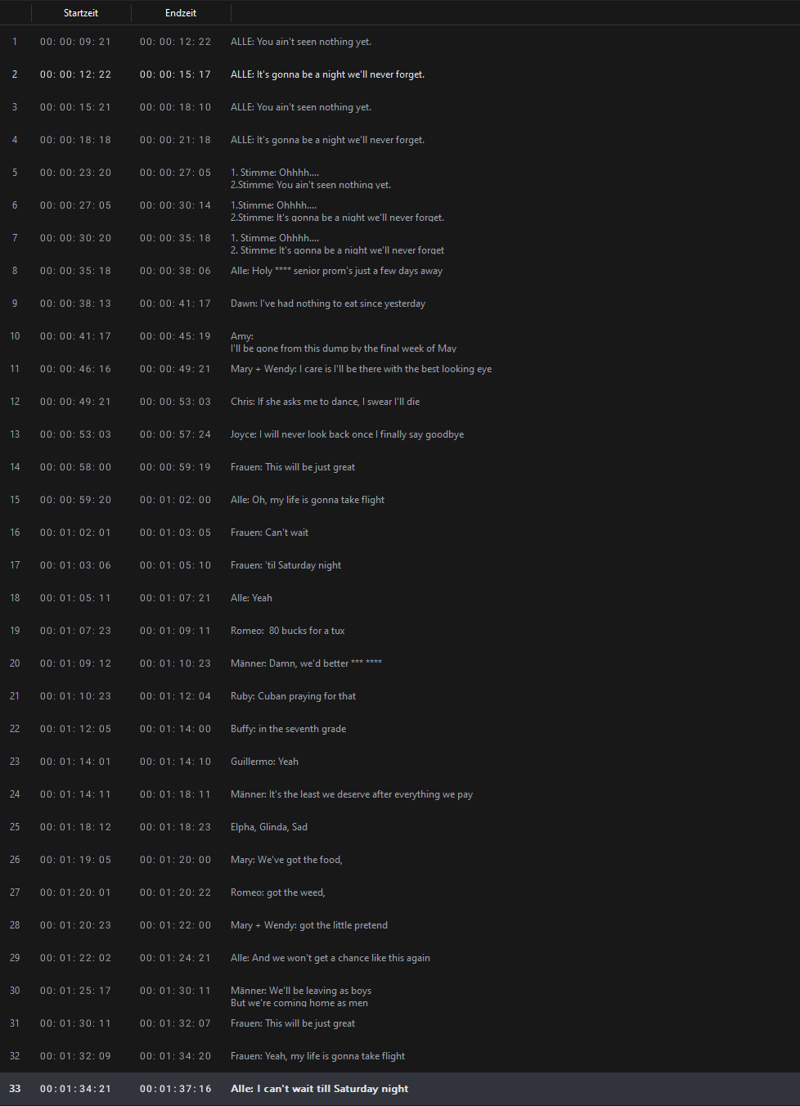Select 'Romeo: 80 bucks for a tux' line
Viewport: 800px width, 1106px height.
coord(400,631)
